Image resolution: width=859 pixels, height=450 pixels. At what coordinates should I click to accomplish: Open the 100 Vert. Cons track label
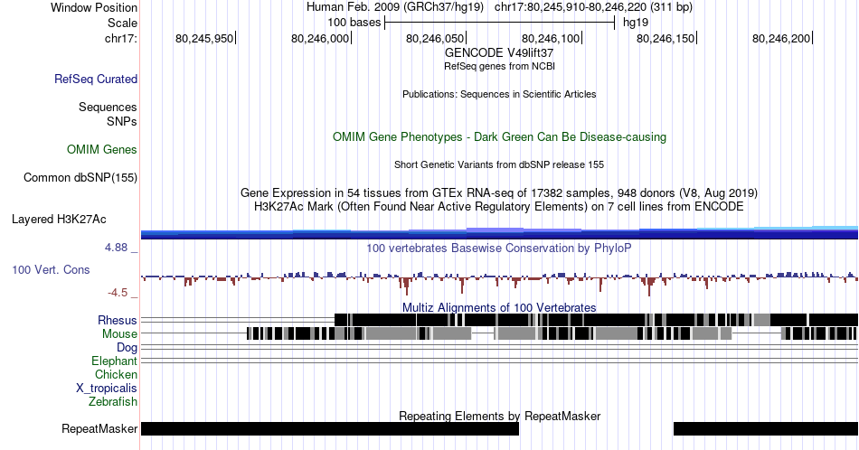[51, 269]
